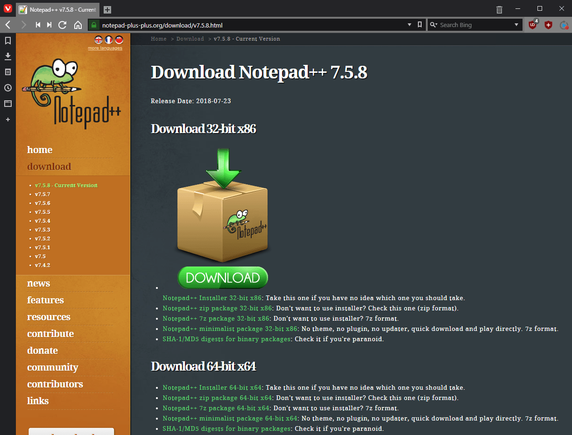Click the Adblock Plus extension icon
This screenshot has height=435, width=572.
(548, 25)
